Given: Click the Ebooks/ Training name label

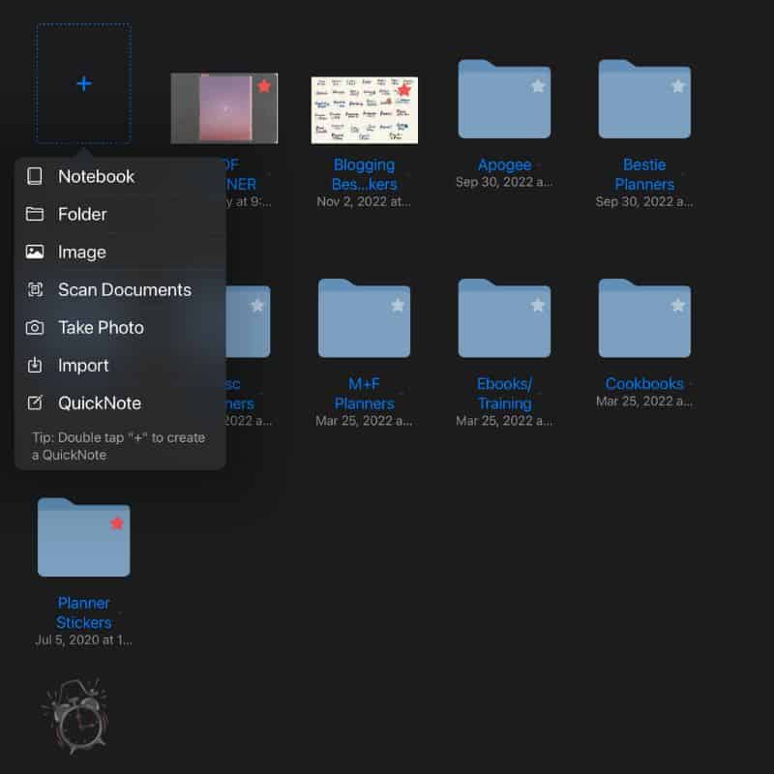Looking at the screenshot, I should (x=504, y=394).
